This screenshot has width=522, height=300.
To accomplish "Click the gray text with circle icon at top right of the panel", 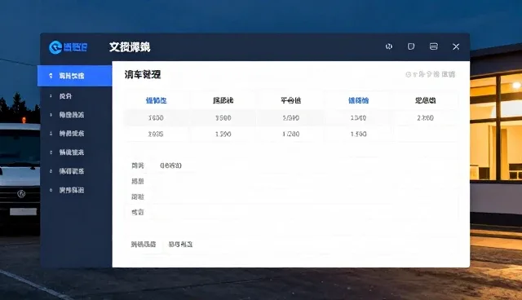I will (x=430, y=74).
